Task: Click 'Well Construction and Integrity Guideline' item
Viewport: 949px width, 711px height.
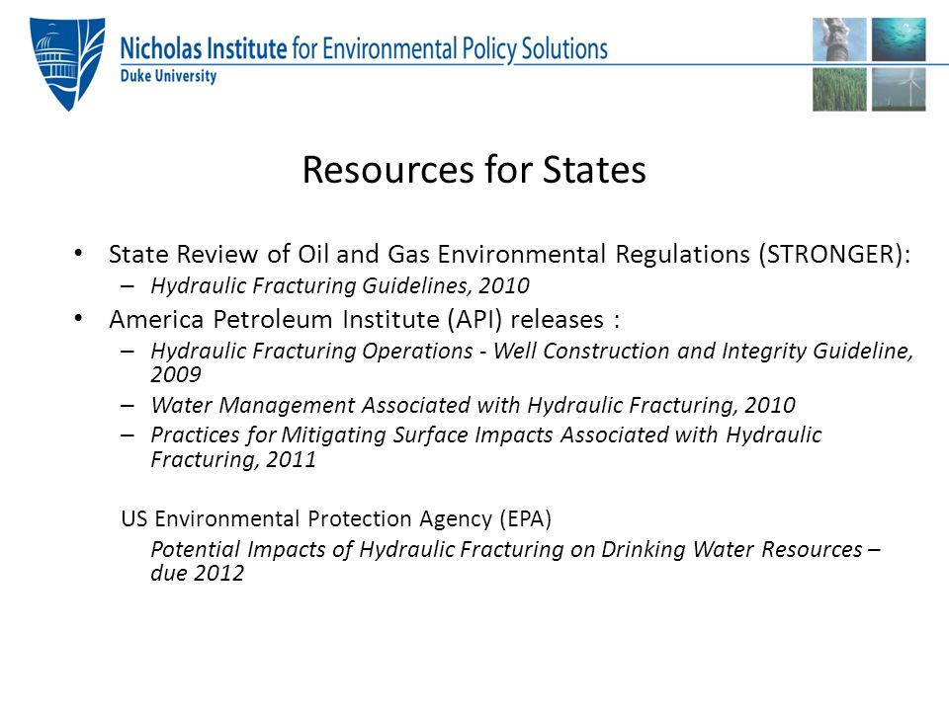Action: pos(532,362)
